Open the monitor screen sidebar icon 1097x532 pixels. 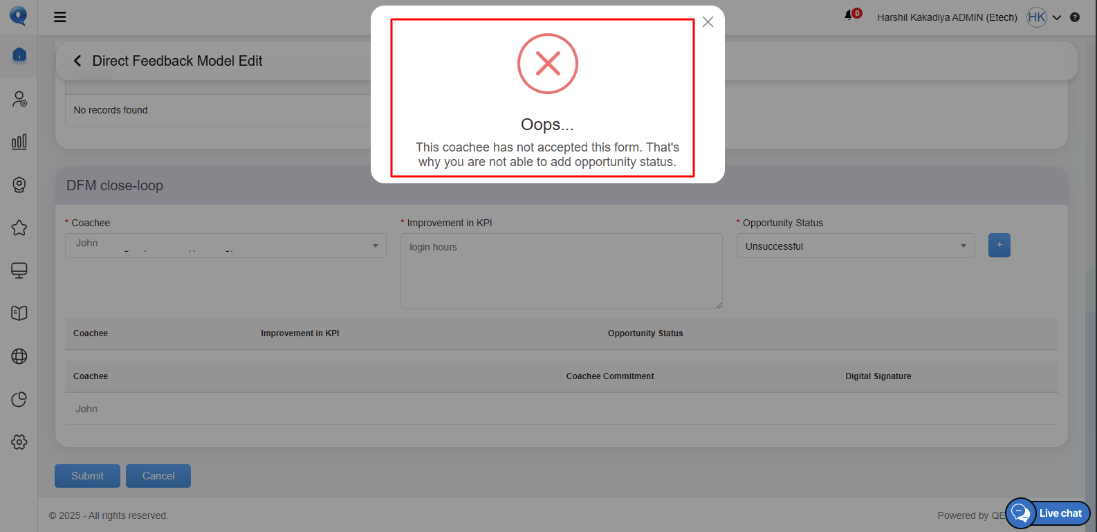tap(19, 270)
